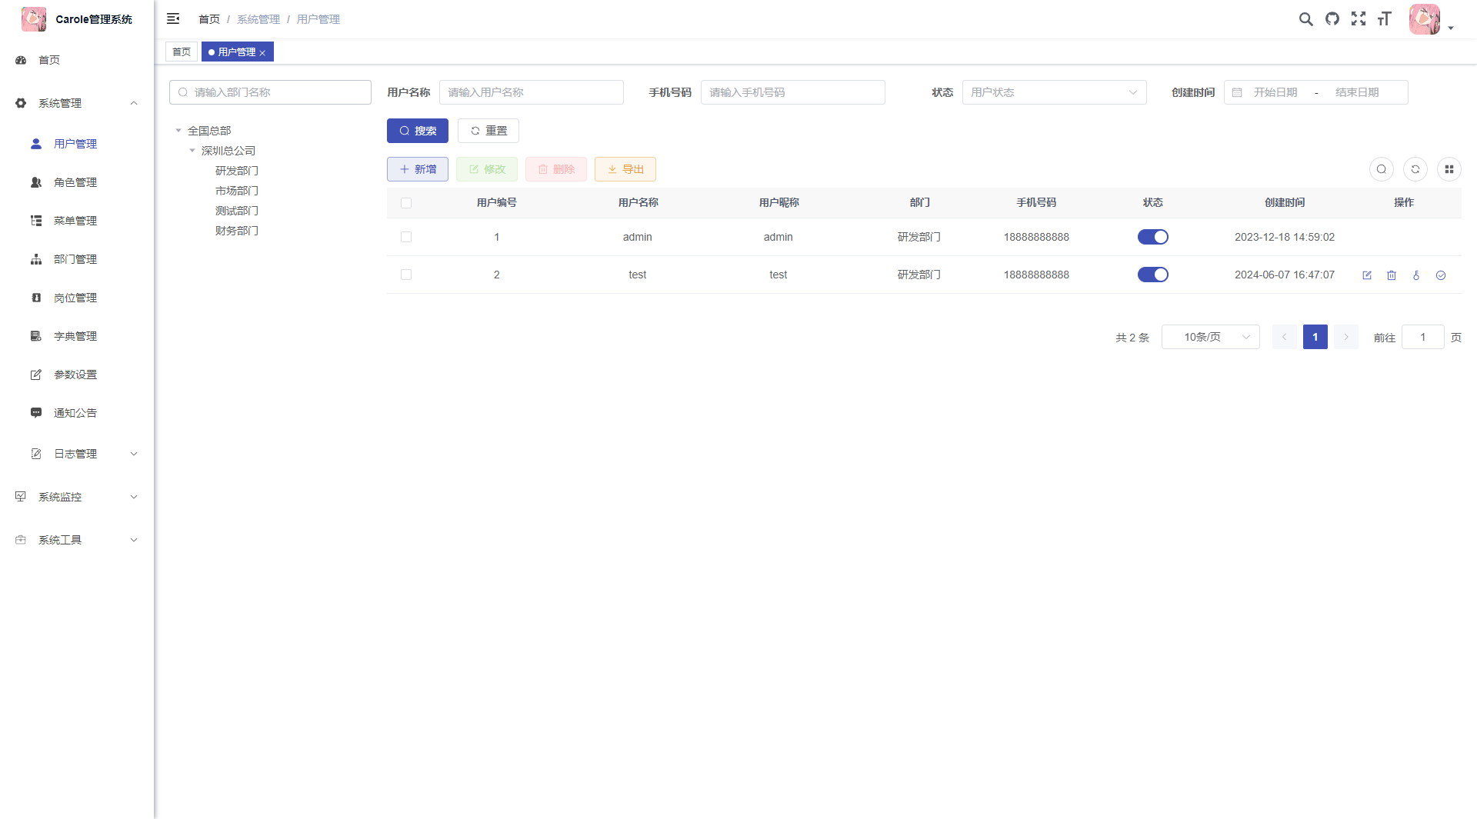Expand the 日志管理 submenu
1477x819 pixels.
point(77,454)
